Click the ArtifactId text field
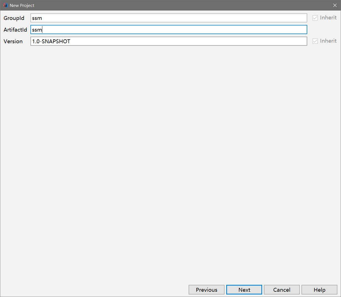 pyautogui.click(x=169, y=30)
